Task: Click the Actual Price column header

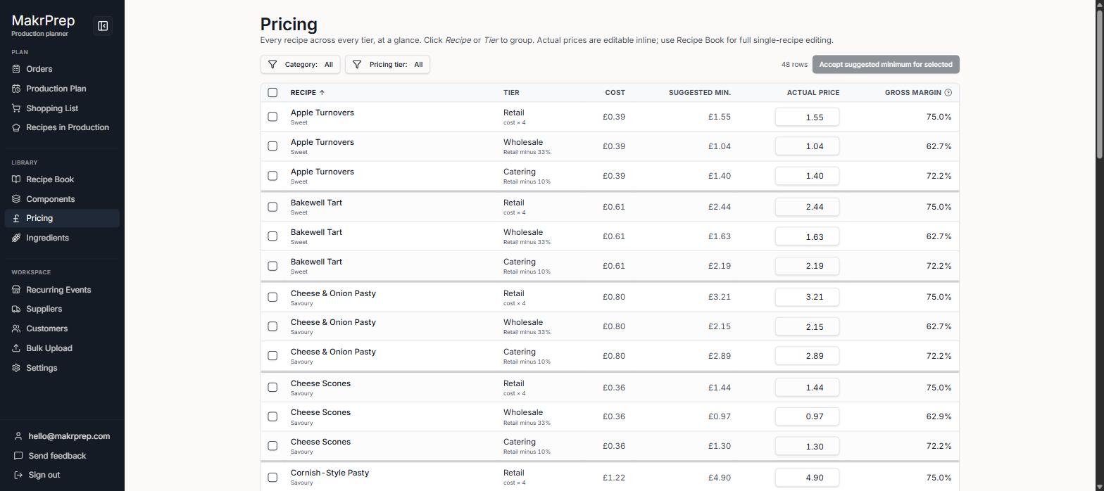Action: coord(813,93)
